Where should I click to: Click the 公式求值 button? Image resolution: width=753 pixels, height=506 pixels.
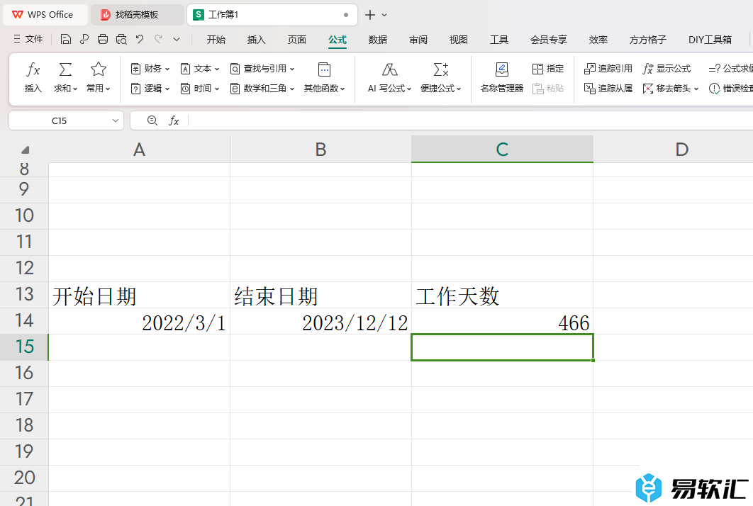pyautogui.click(x=730, y=69)
